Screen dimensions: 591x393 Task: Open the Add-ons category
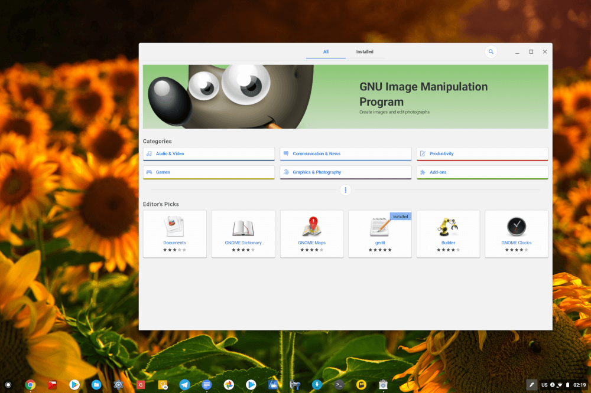(x=482, y=172)
